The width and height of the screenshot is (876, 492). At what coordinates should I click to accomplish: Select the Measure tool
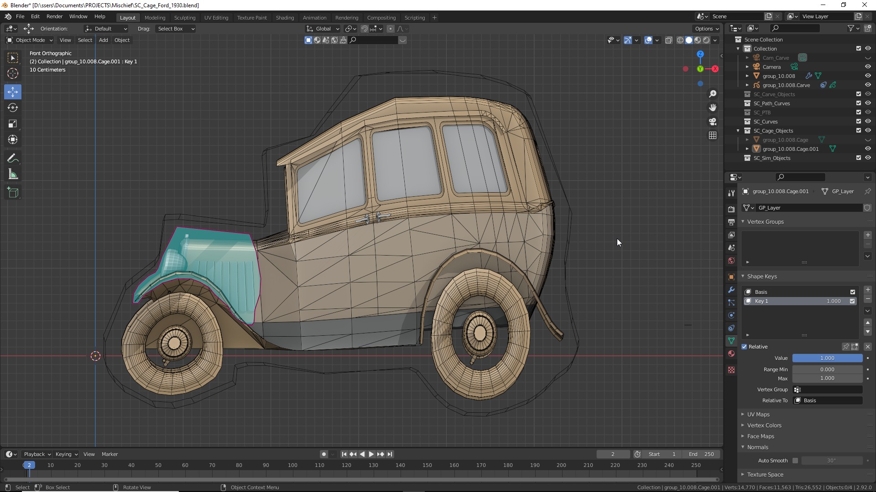coord(13,174)
